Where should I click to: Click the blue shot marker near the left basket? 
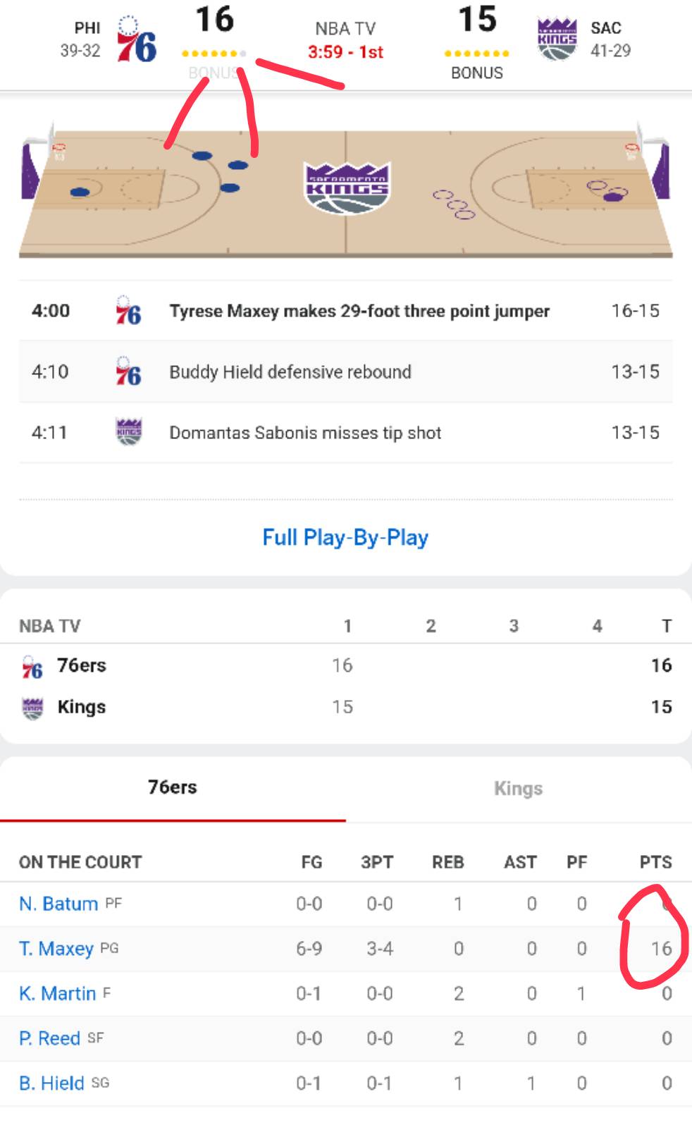point(80,192)
